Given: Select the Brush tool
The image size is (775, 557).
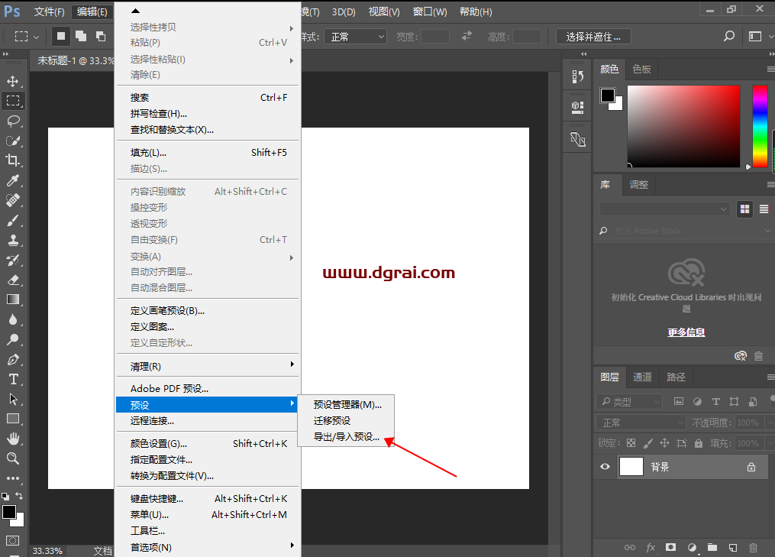Looking at the screenshot, I should click(14, 220).
